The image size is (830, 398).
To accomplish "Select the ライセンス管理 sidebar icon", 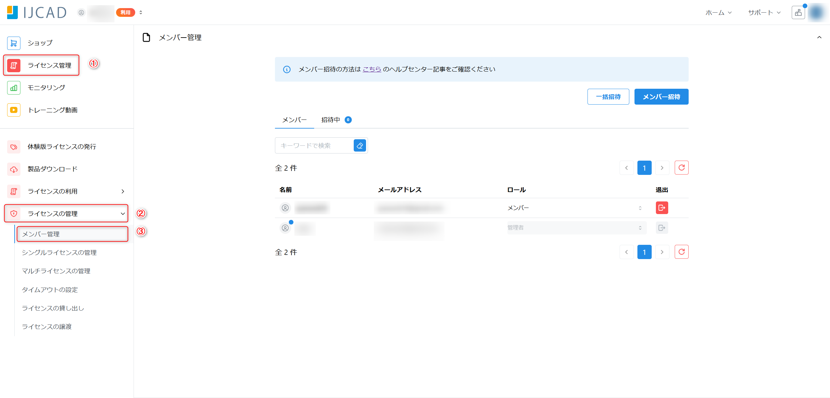I will coord(14,65).
